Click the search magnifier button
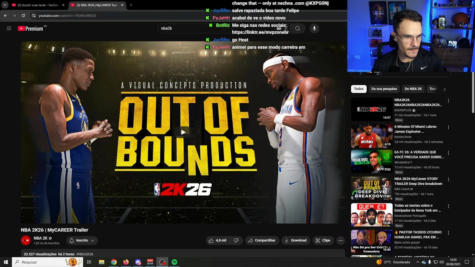The width and height of the screenshot is (475, 267). [x=298, y=29]
